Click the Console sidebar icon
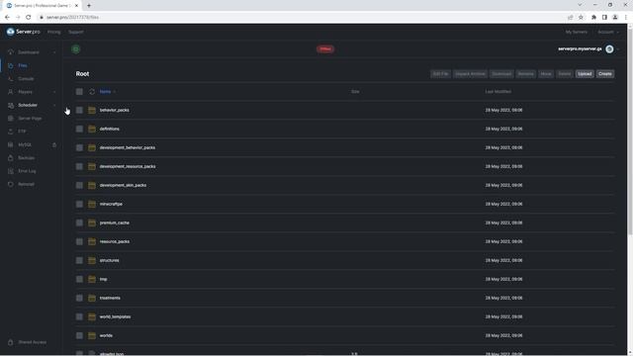Screen dimensions: 633x356 click(11, 79)
